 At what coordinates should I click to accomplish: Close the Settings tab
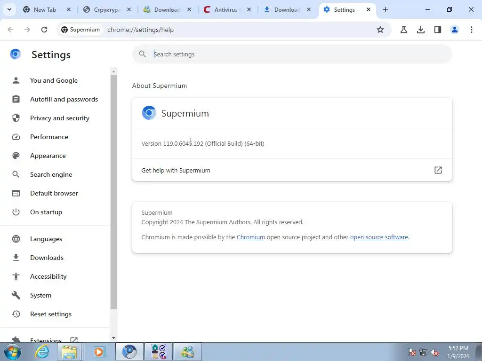[369, 9]
